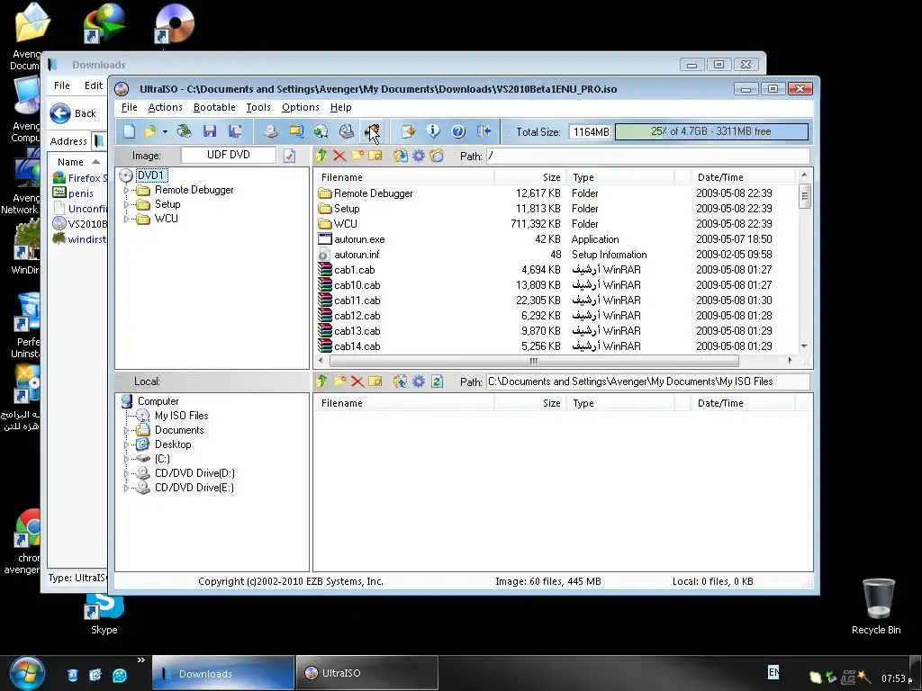Click the Open file folder icon
This screenshot has width=922, height=691.
150,131
